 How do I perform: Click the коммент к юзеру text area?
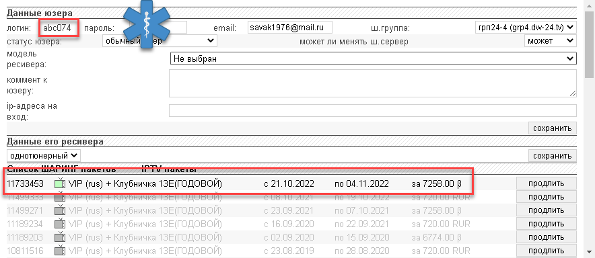373,83
